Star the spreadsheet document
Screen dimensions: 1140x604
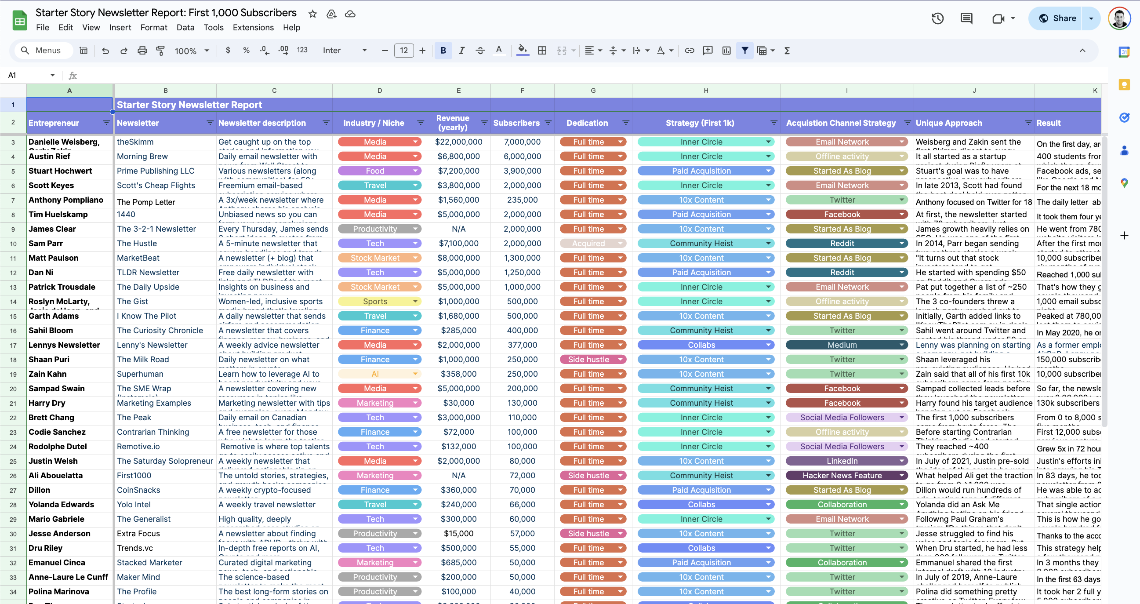click(x=313, y=14)
